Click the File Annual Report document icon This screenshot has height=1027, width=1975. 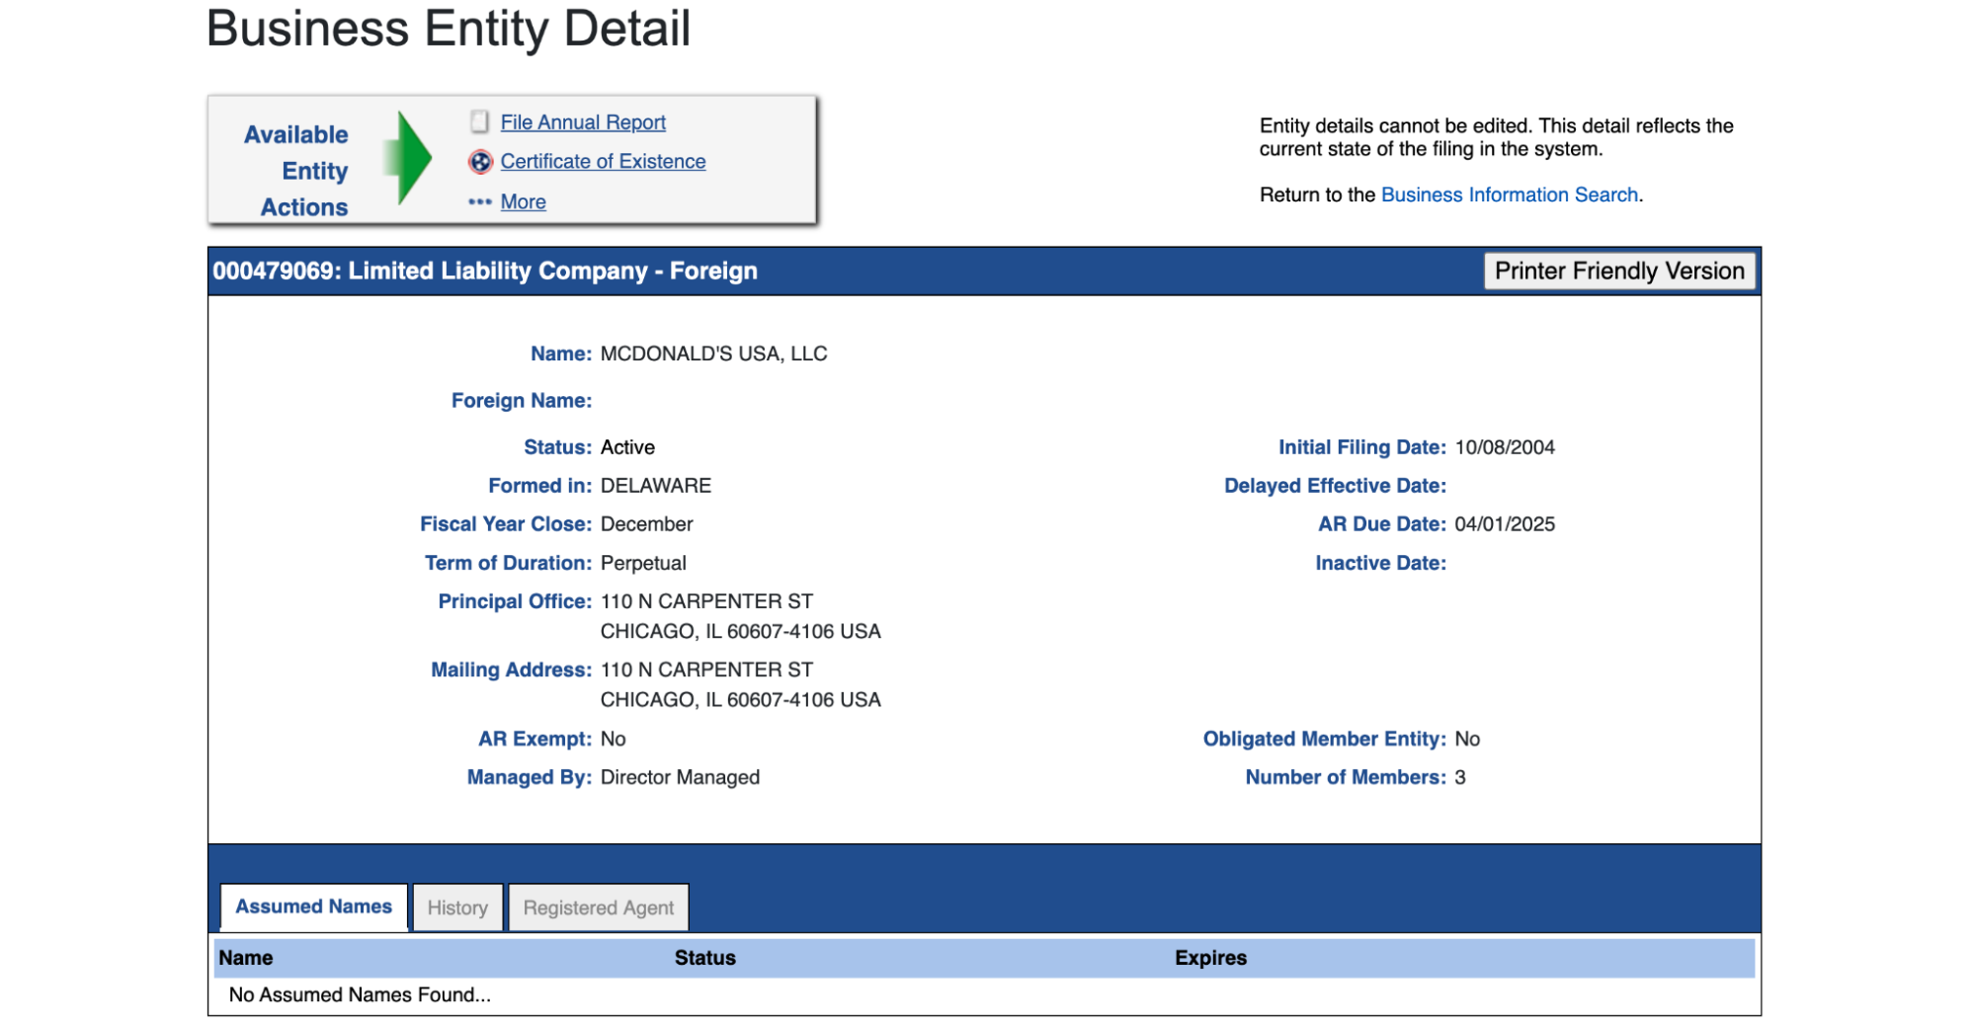pos(479,121)
